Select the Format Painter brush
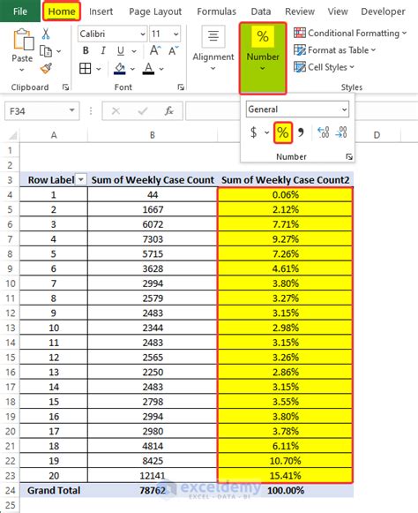This screenshot has width=418, height=513. [x=46, y=69]
